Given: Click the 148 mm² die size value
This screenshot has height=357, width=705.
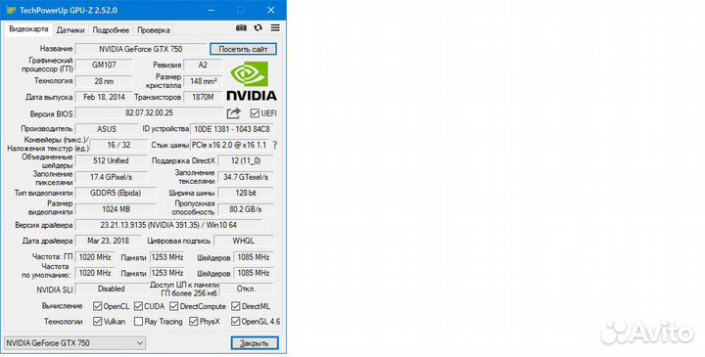Looking at the screenshot, I should 203,81.
